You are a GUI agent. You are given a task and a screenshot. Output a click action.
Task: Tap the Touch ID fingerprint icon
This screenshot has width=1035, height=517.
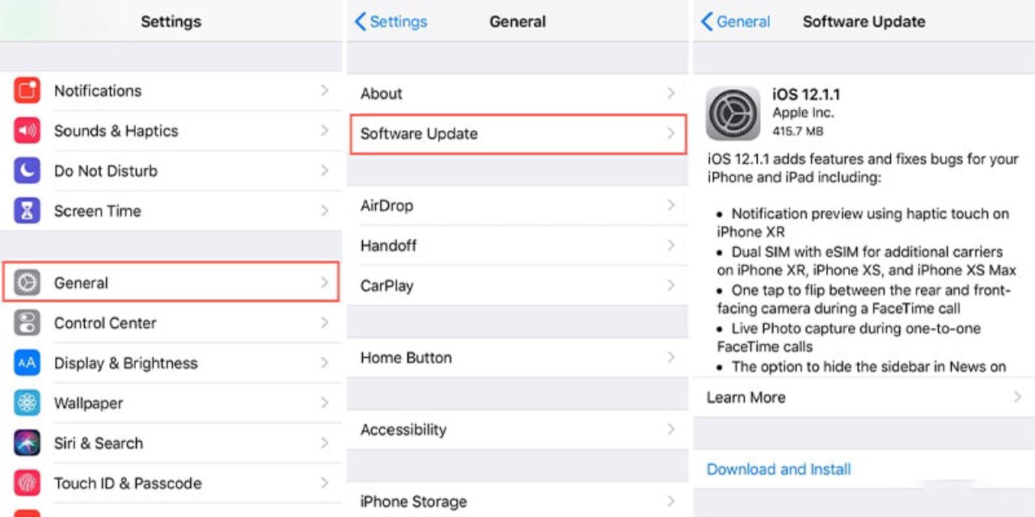point(27,483)
